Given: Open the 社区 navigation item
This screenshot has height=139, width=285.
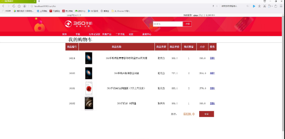Looking at the screenshot, I should click(x=131, y=34).
